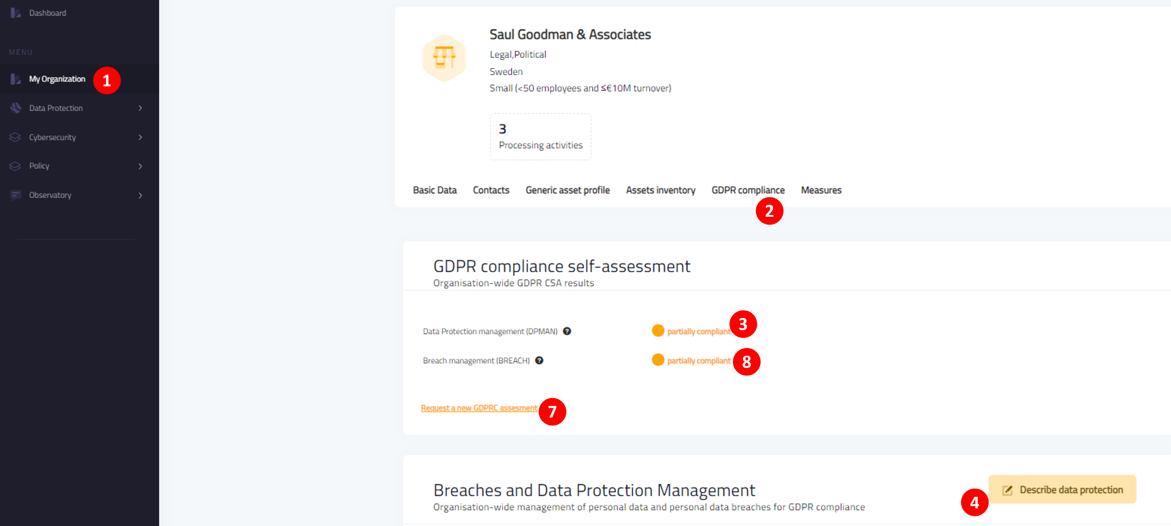Click the Describe data protection edit icon
This screenshot has width=1171, height=526.
(x=1007, y=490)
